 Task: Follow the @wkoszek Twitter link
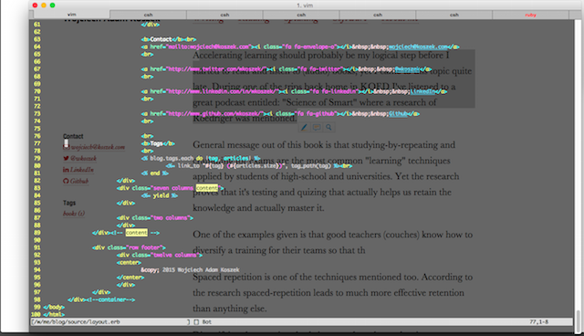point(83,158)
